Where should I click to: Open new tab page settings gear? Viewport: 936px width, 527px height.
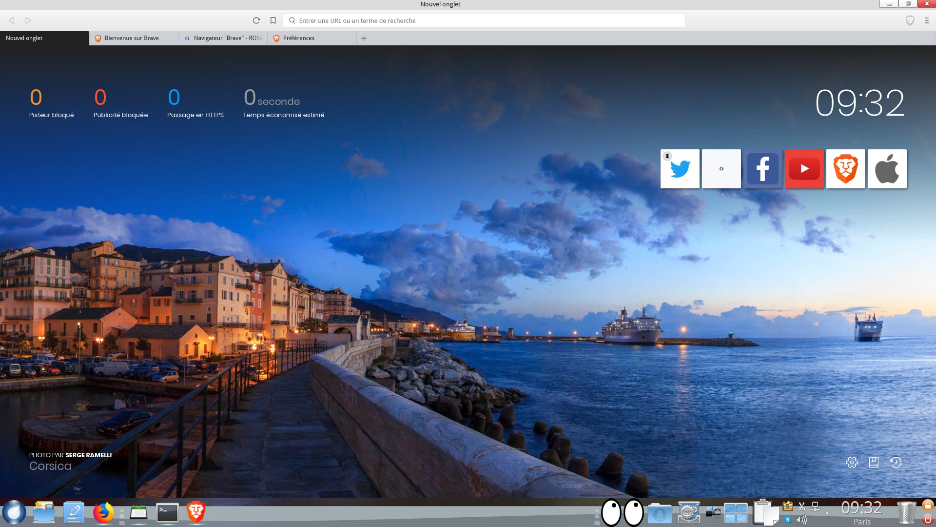point(852,462)
